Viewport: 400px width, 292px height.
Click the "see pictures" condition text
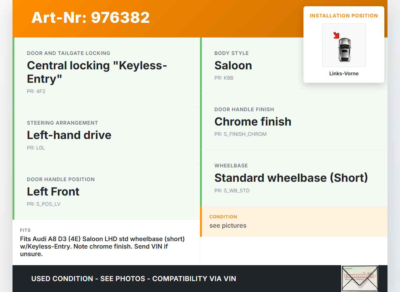228,225
